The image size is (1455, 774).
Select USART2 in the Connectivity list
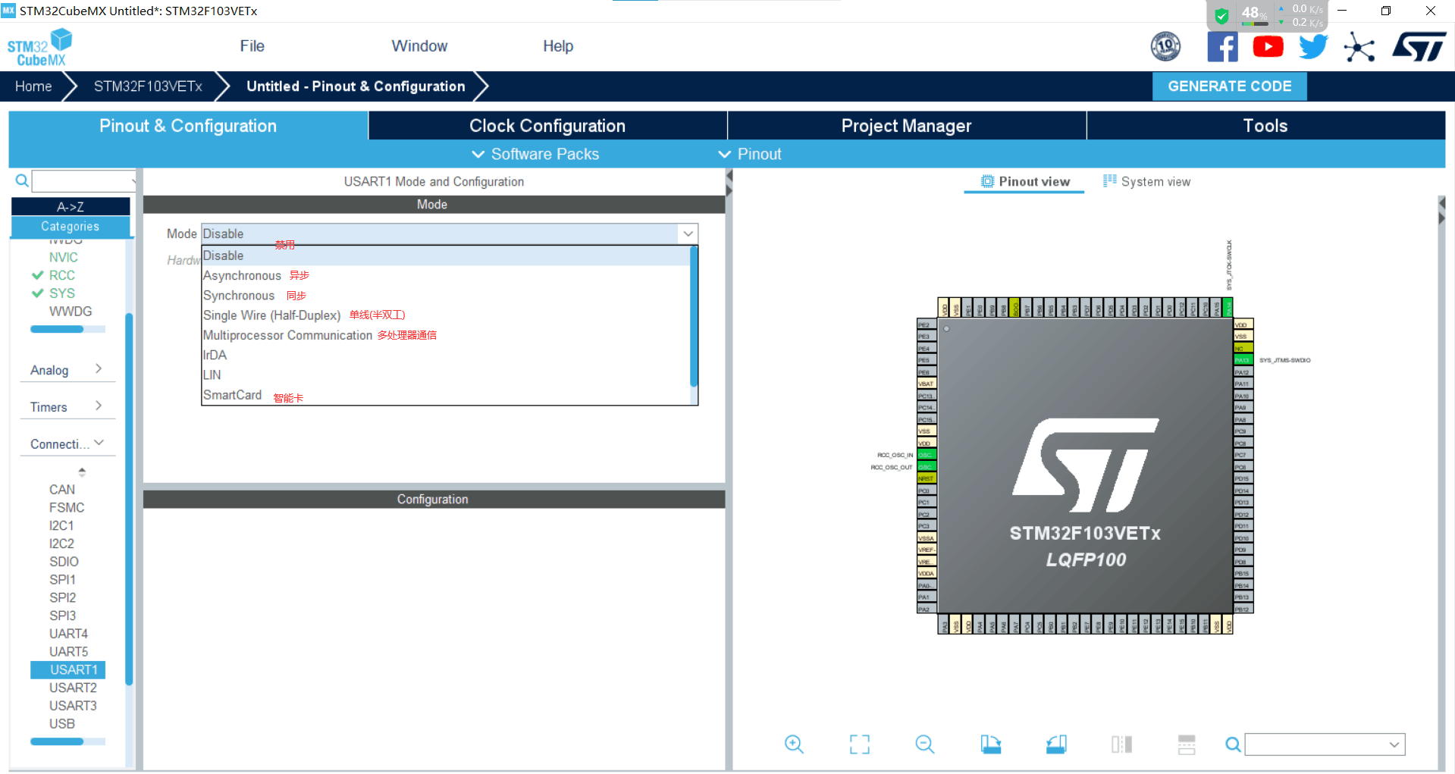pyautogui.click(x=73, y=688)
